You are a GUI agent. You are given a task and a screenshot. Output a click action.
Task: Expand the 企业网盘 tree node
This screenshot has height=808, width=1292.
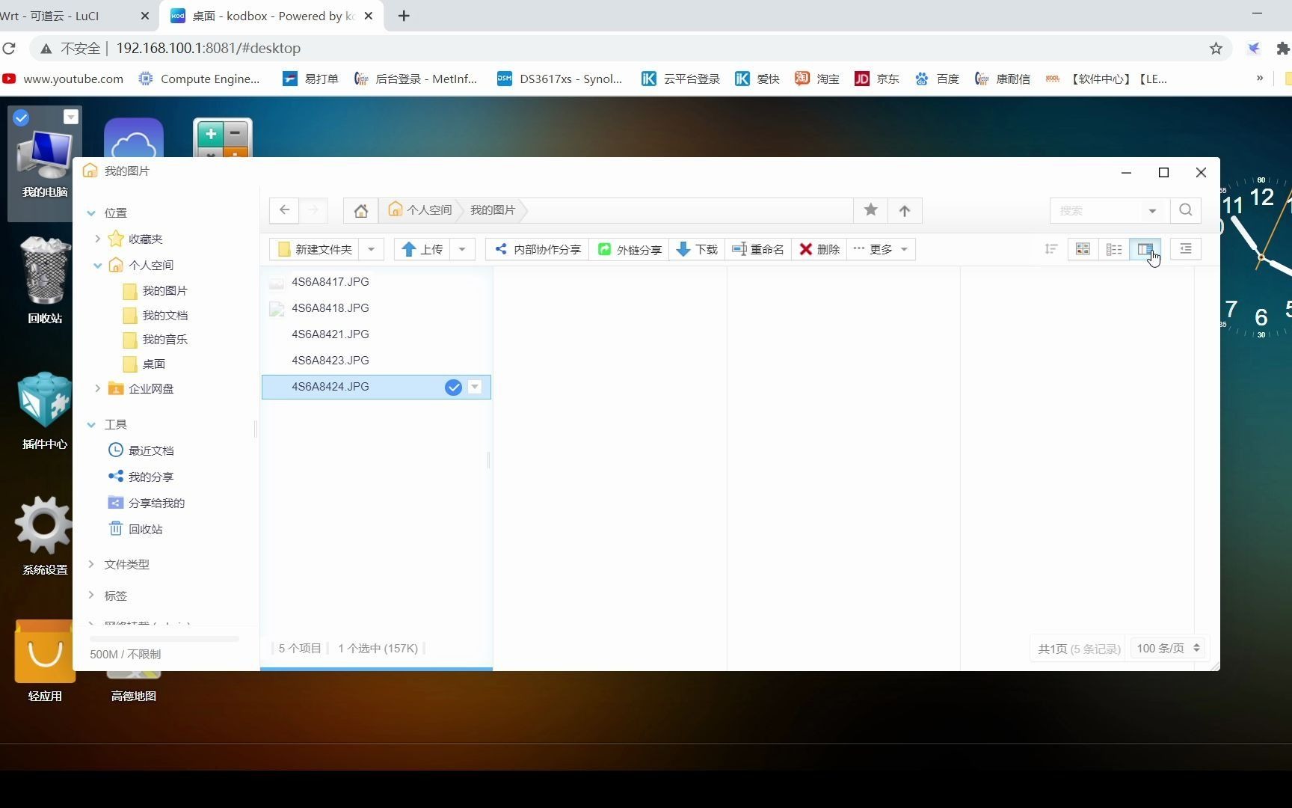click(x=97, y=388)
